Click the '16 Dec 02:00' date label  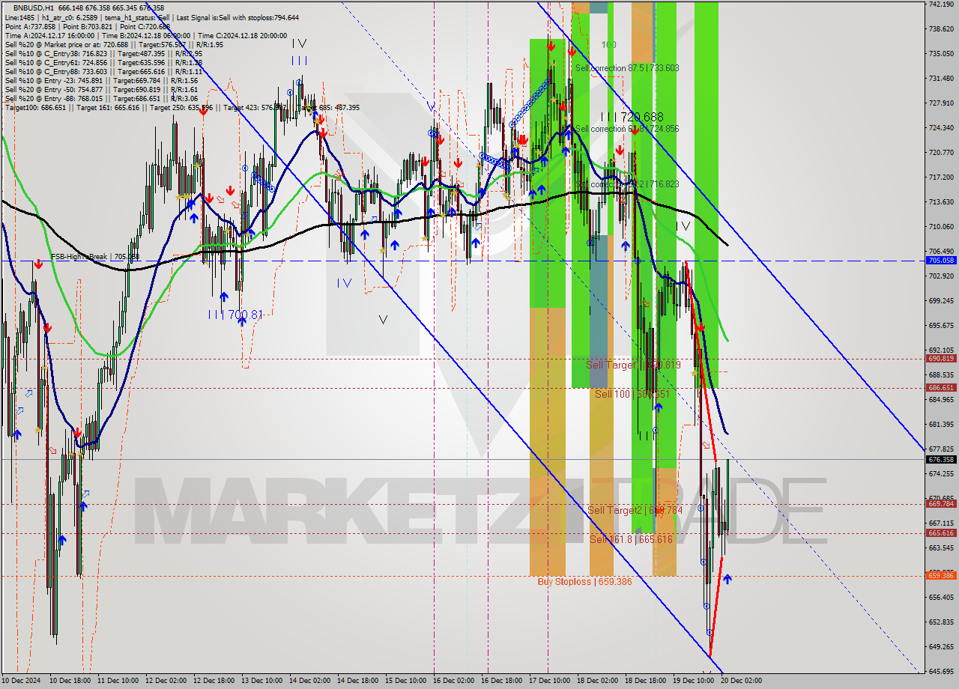pyautogui.click(x=454, y=681)
